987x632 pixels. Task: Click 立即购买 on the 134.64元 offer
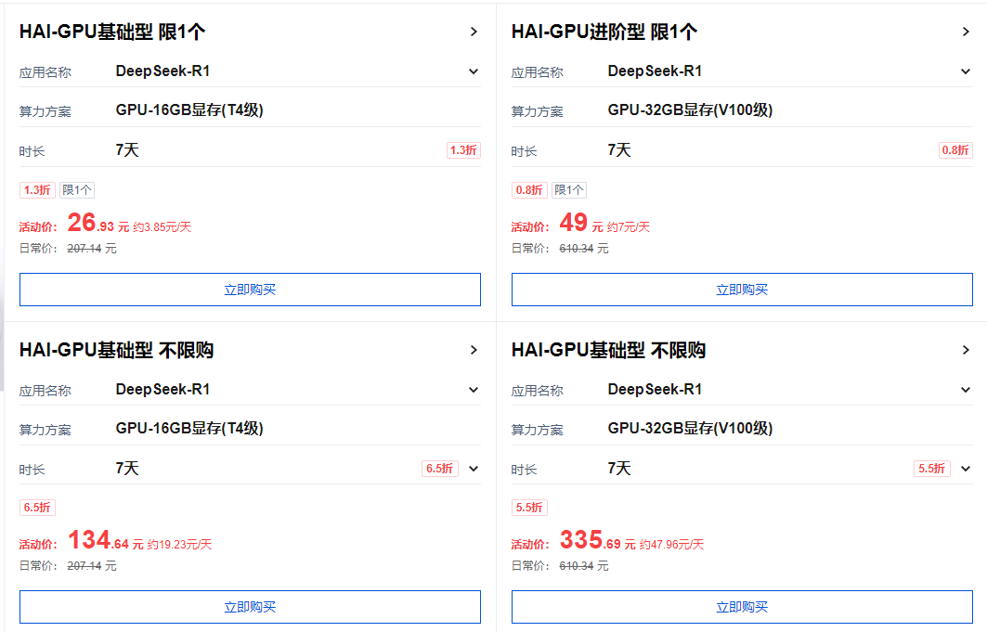click(x=250, y=607)
